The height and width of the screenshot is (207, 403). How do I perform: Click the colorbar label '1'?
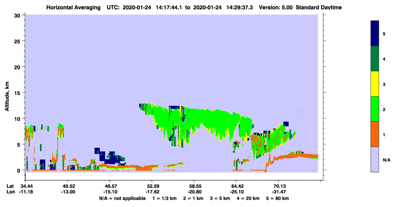(x=384, y=134)
